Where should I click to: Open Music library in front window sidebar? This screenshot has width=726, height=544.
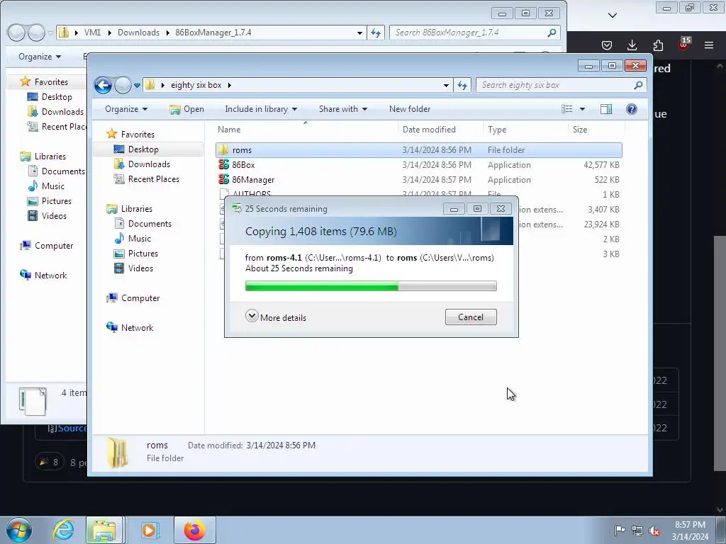(x=140, y=238)
